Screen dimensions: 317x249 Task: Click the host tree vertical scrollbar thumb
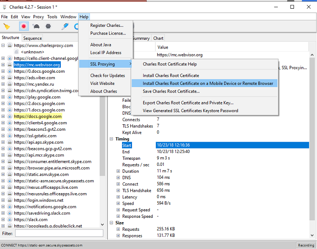tap(102, 136)
